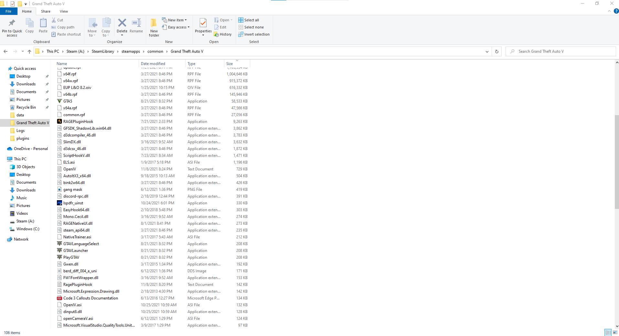Create a New folder
Screen dimensions: 619x336
click(154, 27)
